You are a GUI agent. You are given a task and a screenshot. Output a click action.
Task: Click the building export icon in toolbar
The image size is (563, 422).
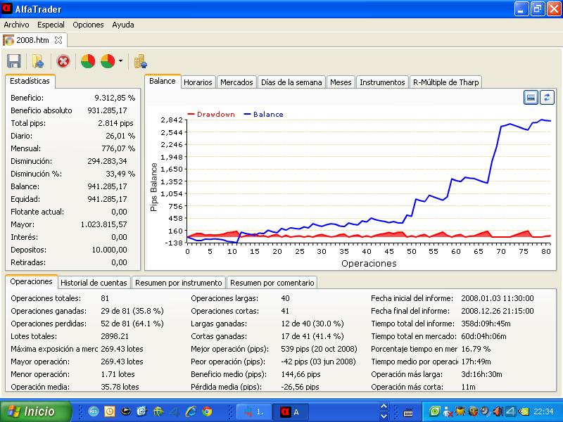[x=140, y=61]
